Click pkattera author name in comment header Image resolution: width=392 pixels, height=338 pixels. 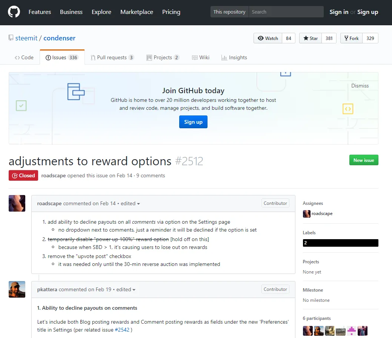pos(47,289)
